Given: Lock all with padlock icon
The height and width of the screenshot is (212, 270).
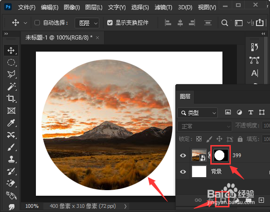Looking at the screenshot, I should (x=240, y=139).
